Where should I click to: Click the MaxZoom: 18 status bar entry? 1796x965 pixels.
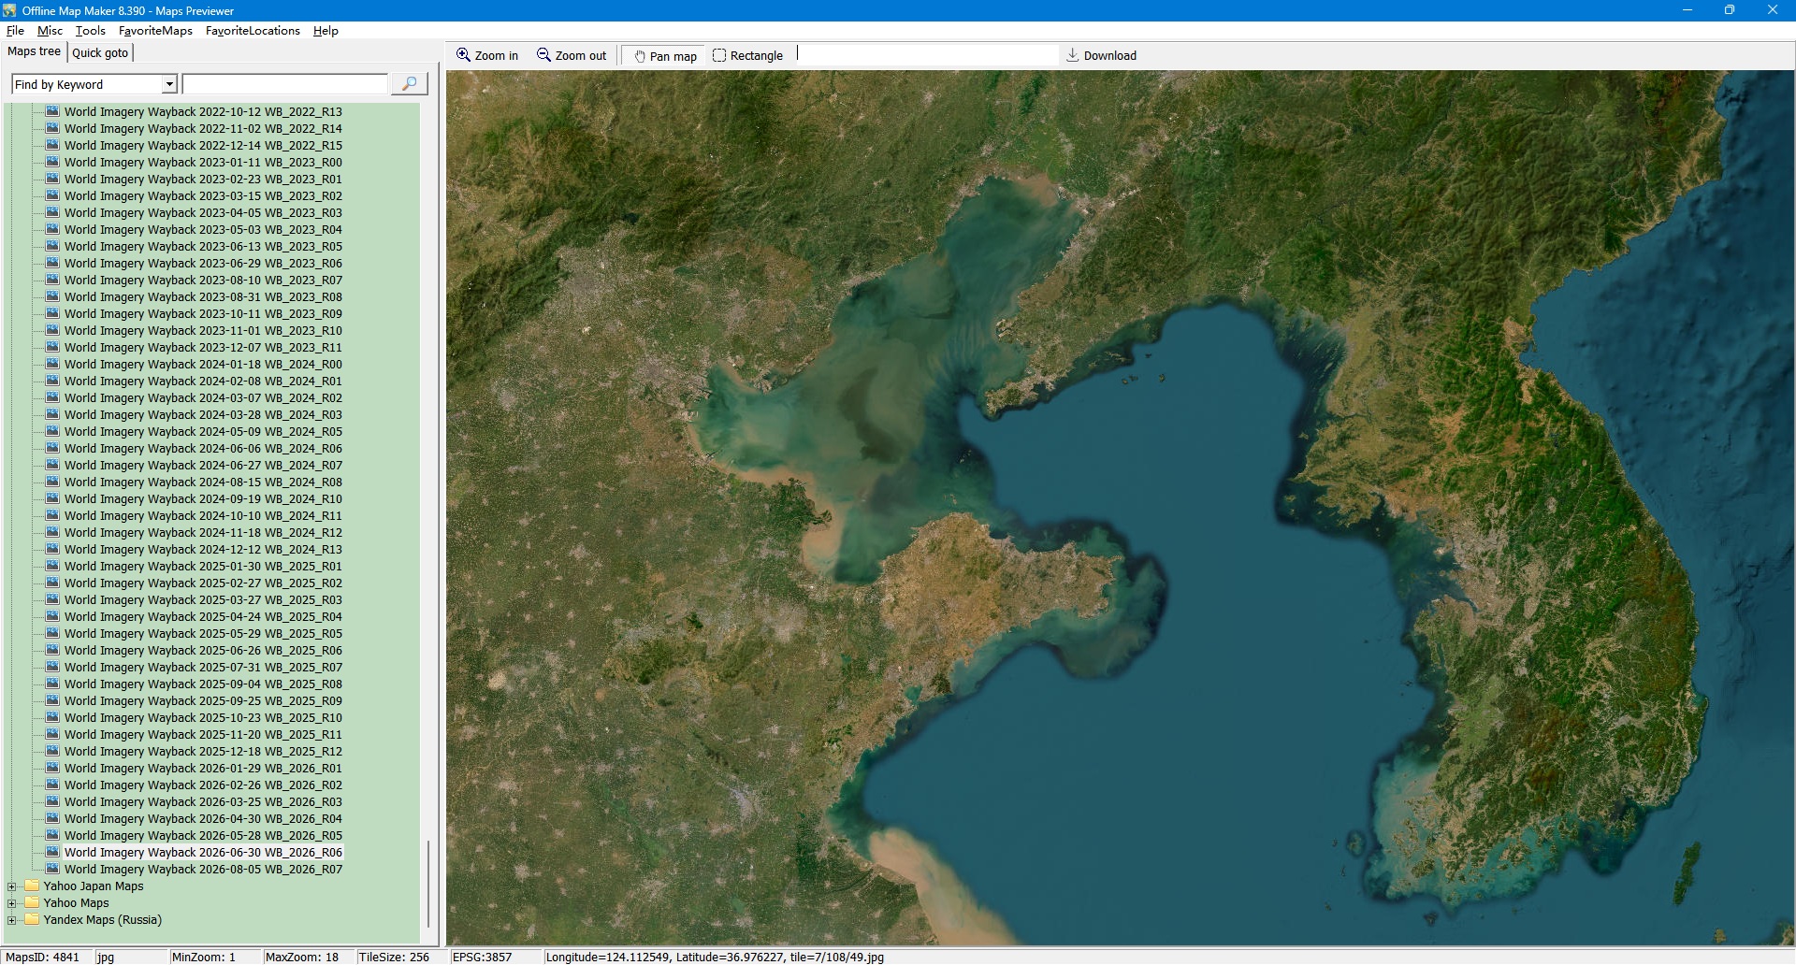pyautogui.click(x=308, y=957)
